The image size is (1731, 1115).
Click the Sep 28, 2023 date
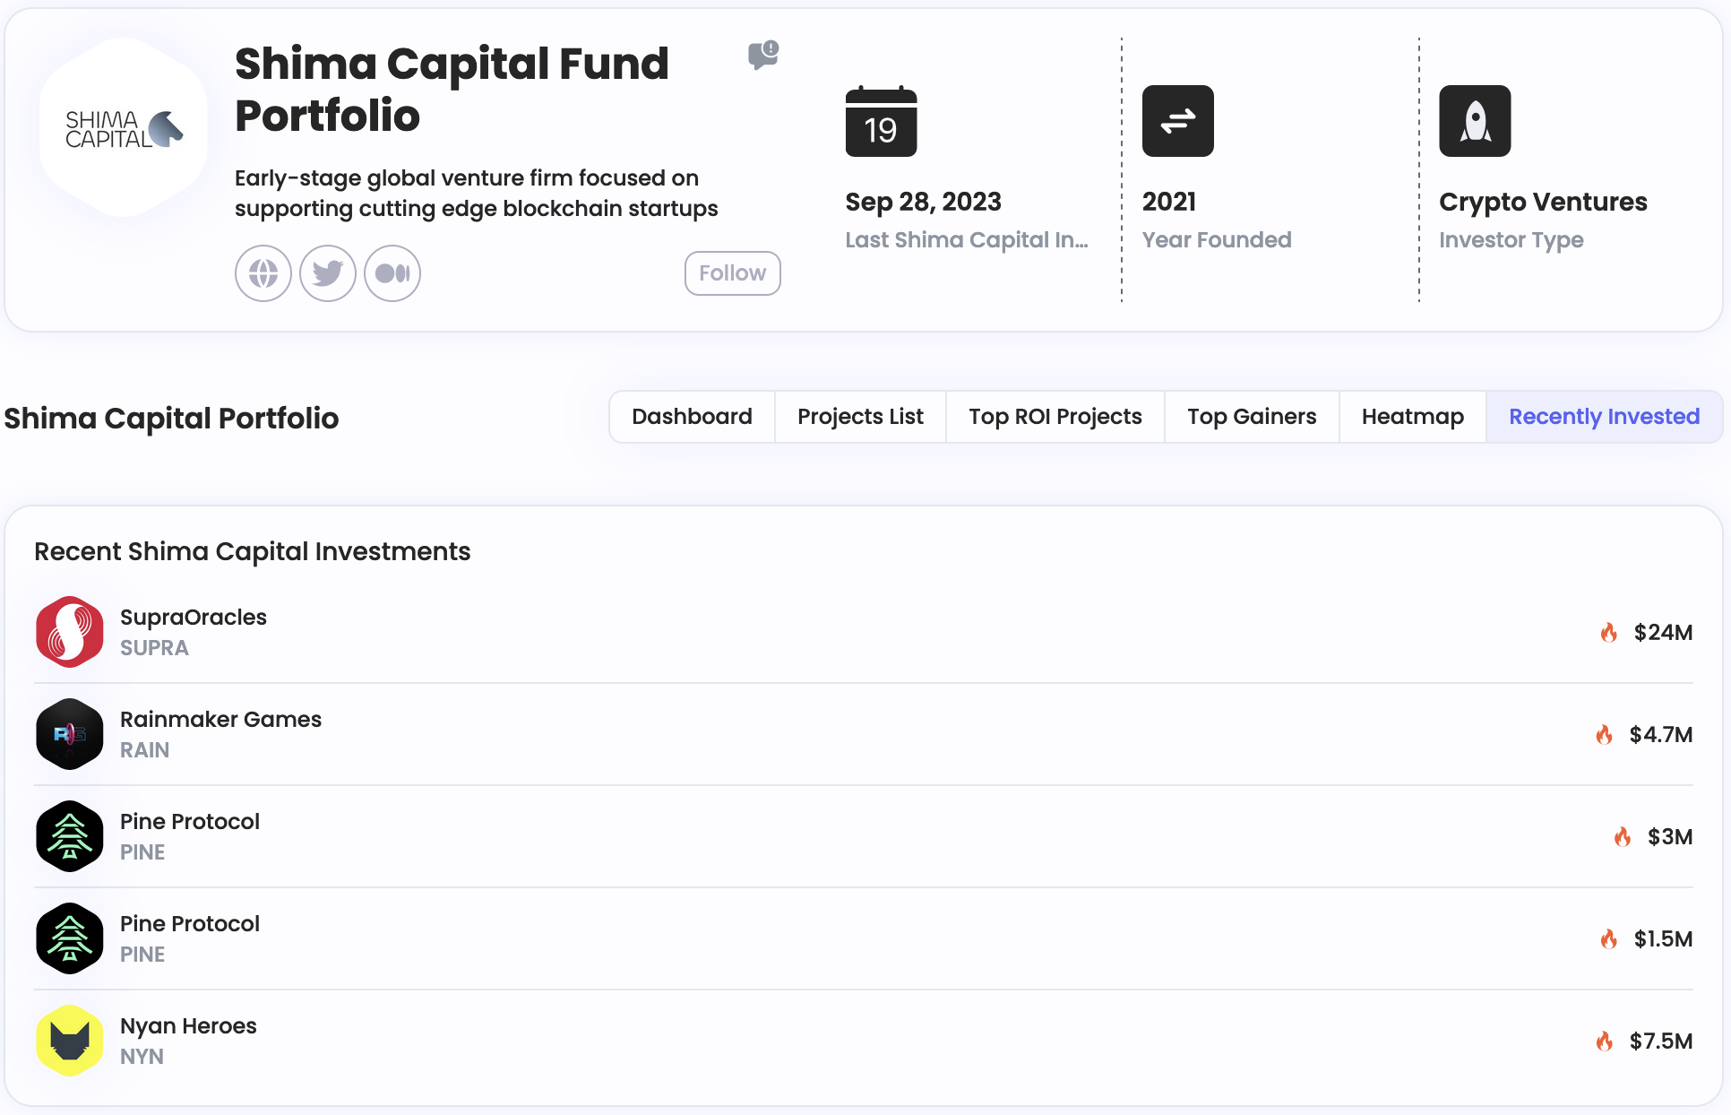pyautogui.click(x=923, y=202)
